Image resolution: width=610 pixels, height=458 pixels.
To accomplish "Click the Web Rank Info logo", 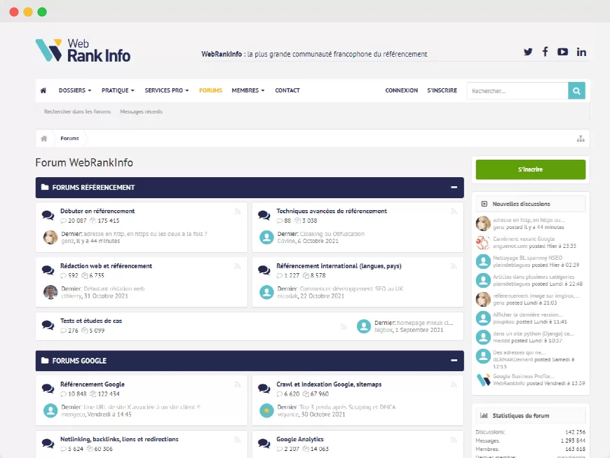I will 83,50.
